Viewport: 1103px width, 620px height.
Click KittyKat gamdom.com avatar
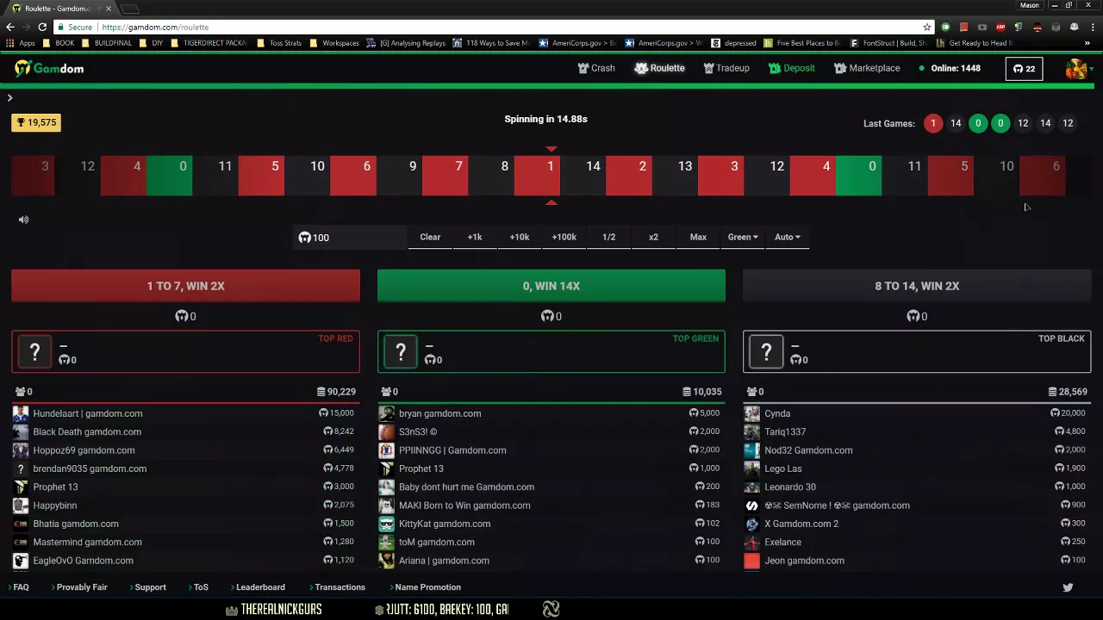pyautogui.click(x=386, y=524)
